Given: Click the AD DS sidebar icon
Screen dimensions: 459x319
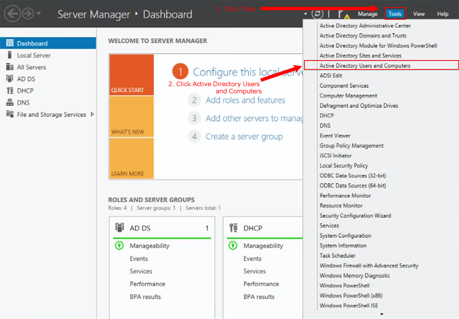Looking at the screenshot, I should [10, 79].
